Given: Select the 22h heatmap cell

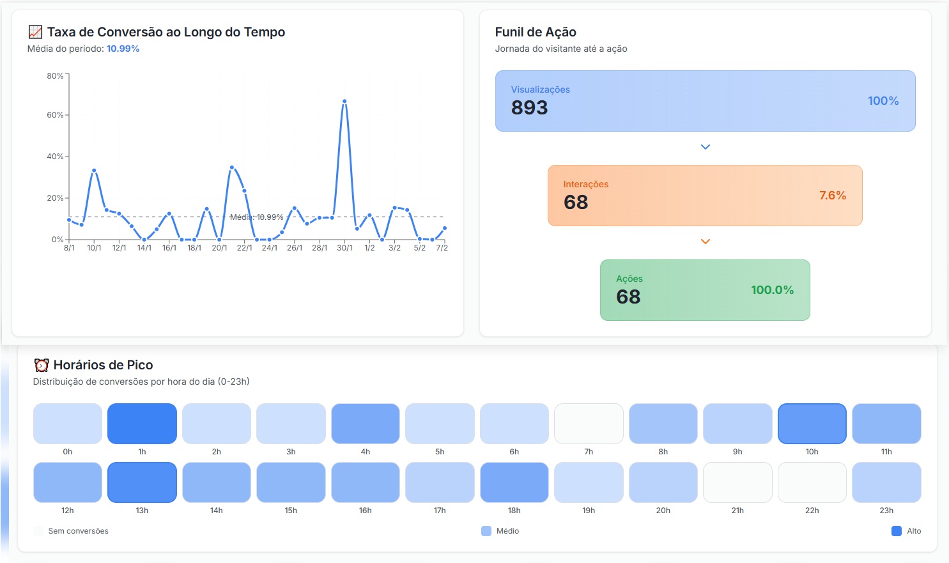Looking at the screenshot, I should 812,482.
